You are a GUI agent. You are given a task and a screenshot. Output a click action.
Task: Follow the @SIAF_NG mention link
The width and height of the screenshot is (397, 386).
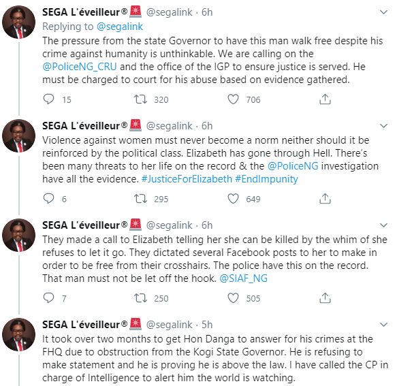(243, 278)
